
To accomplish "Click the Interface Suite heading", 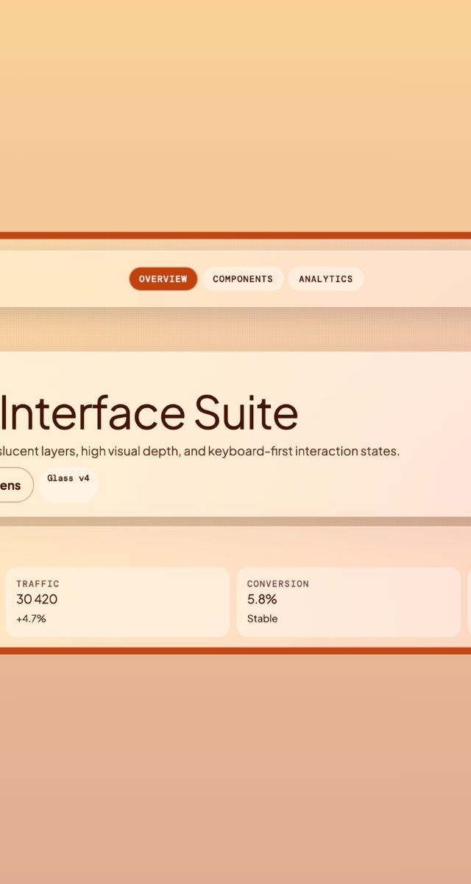I will pyautogui.click(x=149, y=413).
